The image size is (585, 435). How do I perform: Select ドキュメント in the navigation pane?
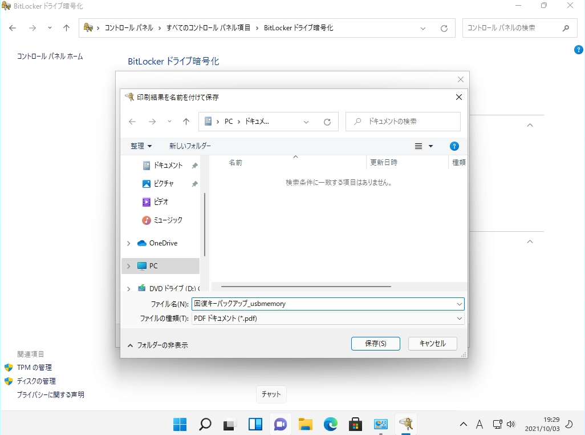pyautogui.click(x=168, y=166)
